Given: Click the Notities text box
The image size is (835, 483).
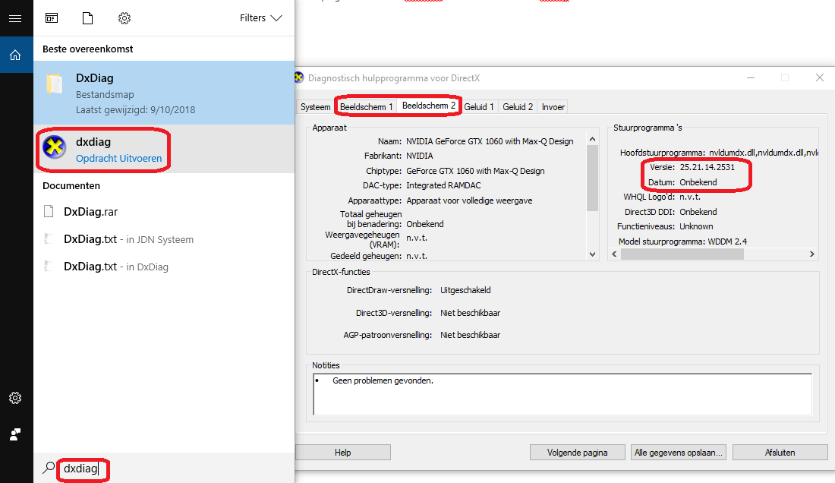Looking at the screenshot, I should pos(563,394).
